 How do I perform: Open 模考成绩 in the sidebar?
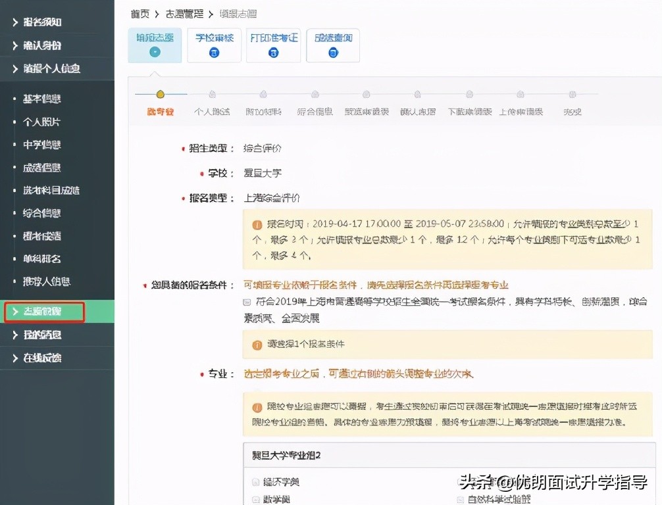pos(42,236)
